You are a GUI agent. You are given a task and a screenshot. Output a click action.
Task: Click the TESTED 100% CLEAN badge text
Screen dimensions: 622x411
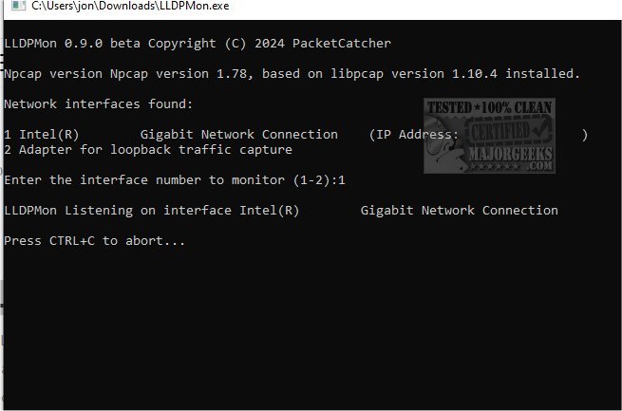pos(488,108)
